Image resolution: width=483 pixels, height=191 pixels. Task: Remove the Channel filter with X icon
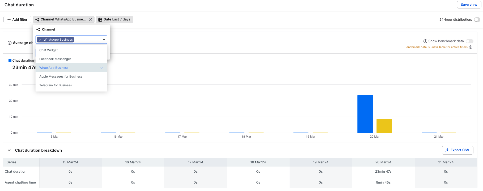pos(90,20)
